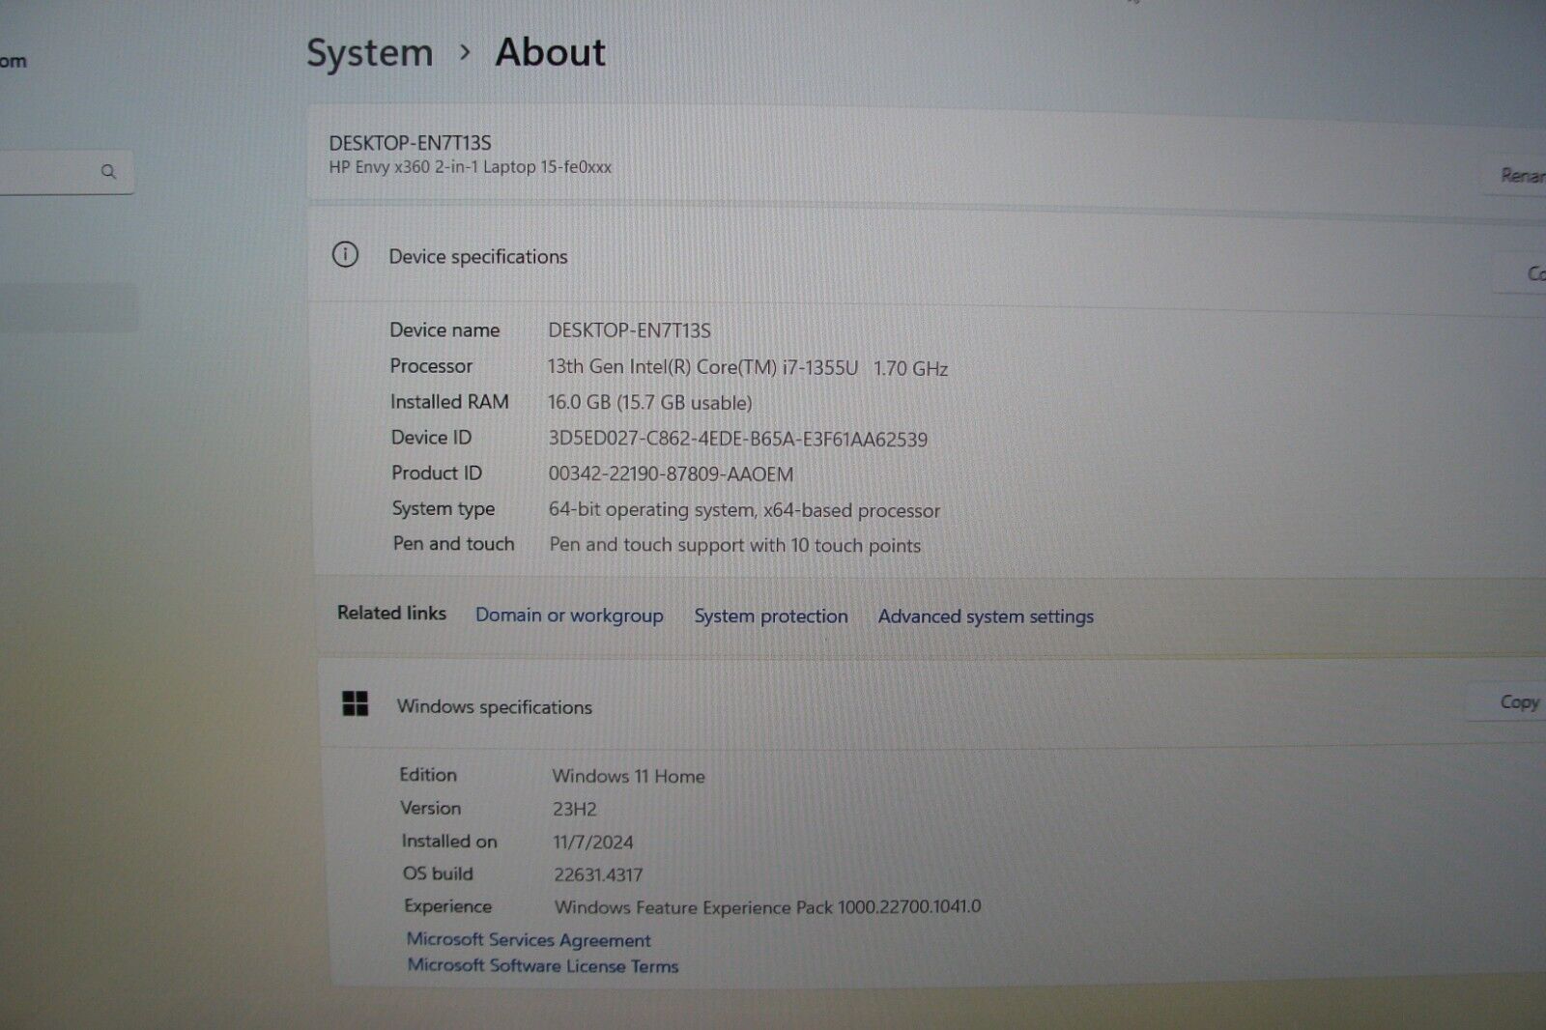Select Installed RAM value 16.0 GB

coord(649,402)
